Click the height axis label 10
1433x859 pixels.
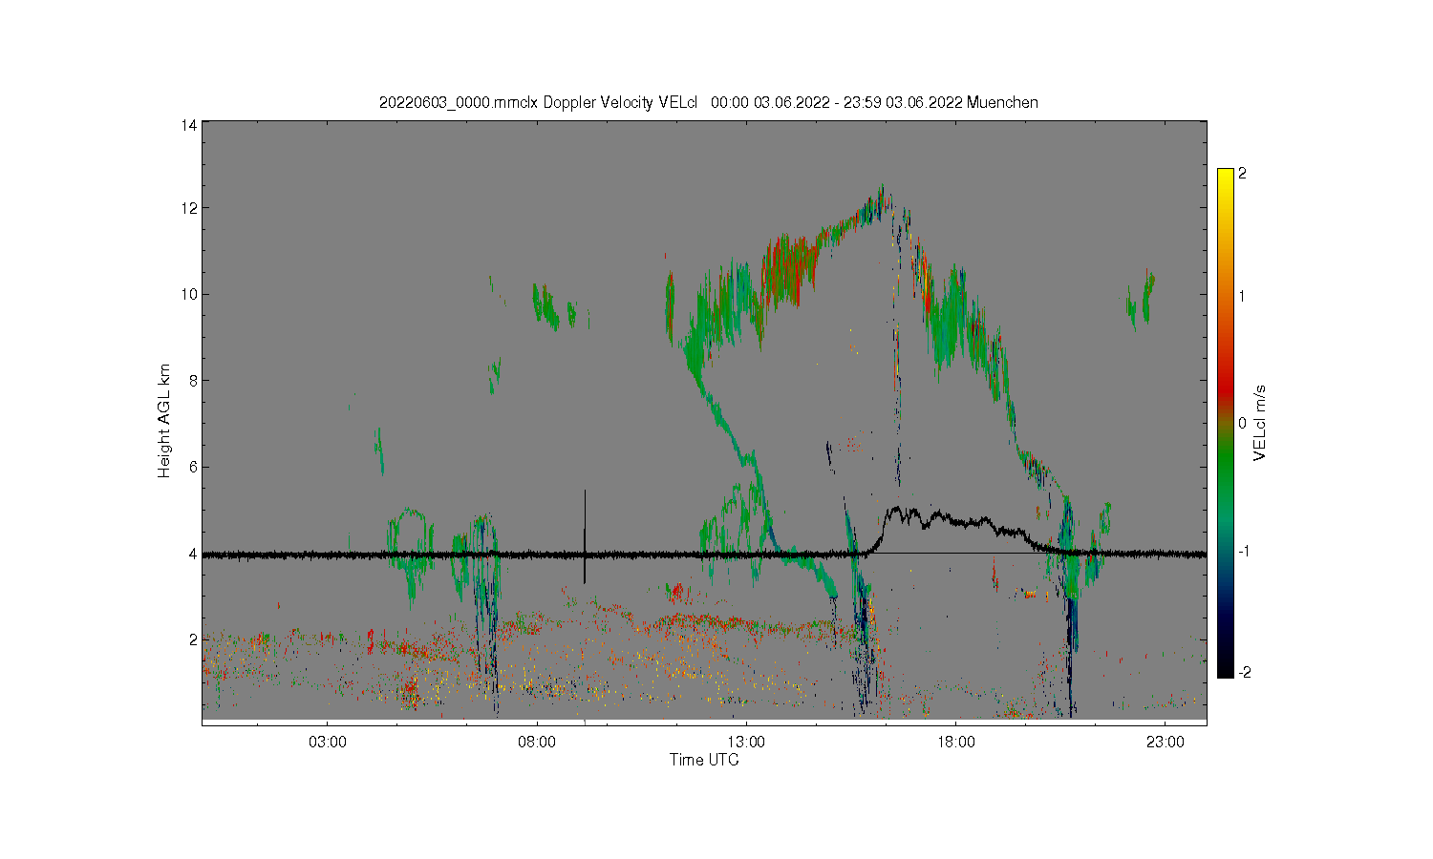point(190,294)
